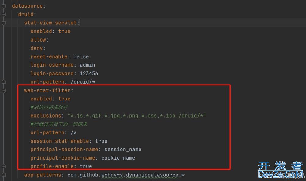Screen dimensions: 306x181
Task: Click the '/*' url-pattern value
Action: pos(73,132)
